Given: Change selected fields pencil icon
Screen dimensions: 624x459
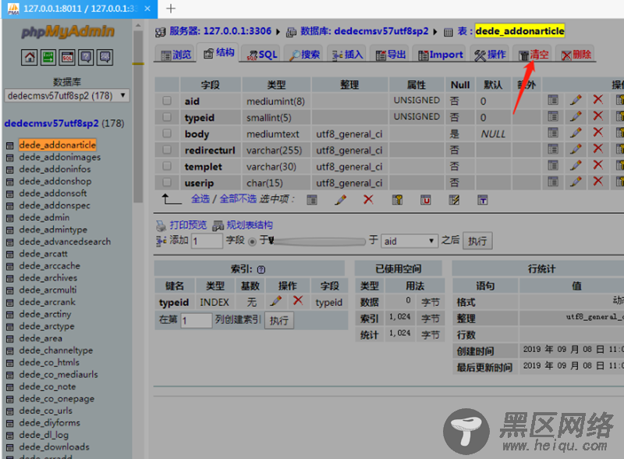Looking at the screenshot, I should tap(340, 200).
